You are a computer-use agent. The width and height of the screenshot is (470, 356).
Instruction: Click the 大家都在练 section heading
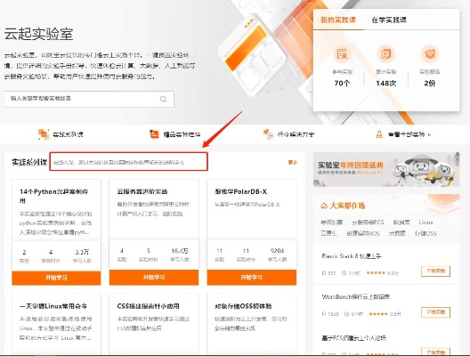[x=347, y=206]
